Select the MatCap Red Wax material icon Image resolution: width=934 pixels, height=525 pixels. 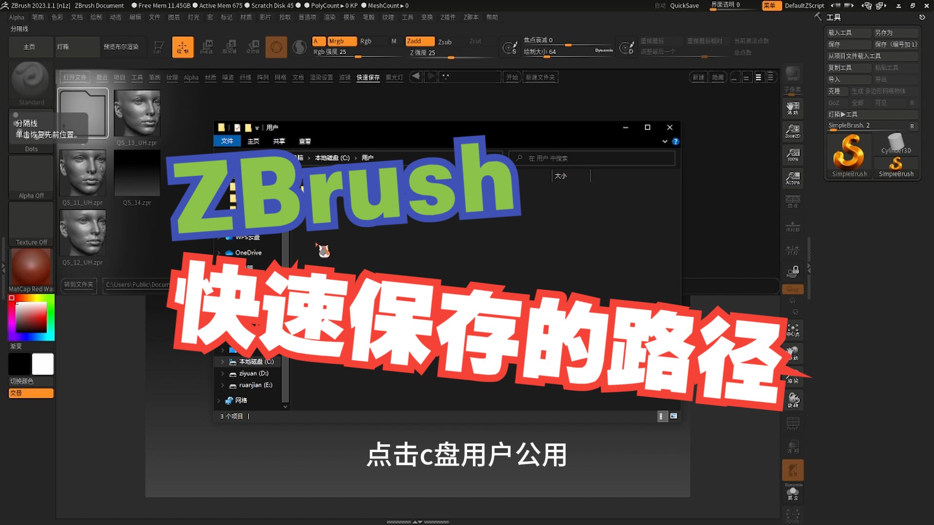tap(31, 266)
